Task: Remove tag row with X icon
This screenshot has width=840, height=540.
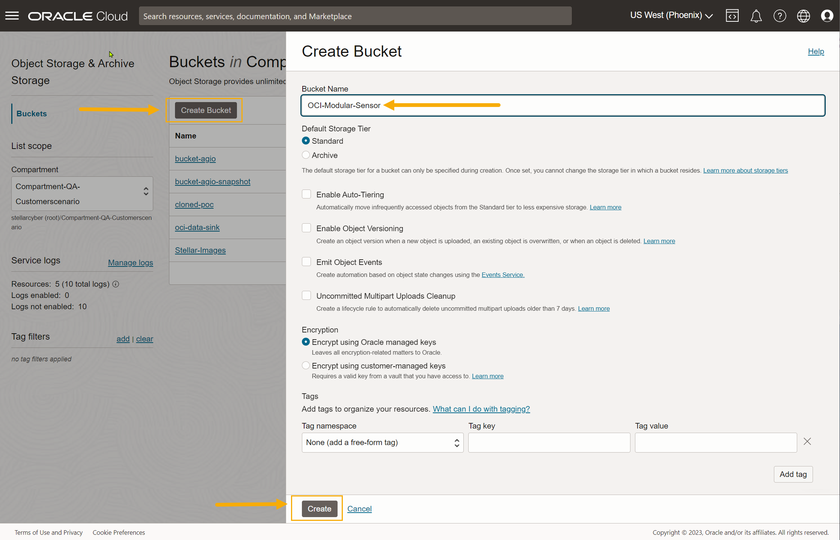Action: tap(807, 441)
